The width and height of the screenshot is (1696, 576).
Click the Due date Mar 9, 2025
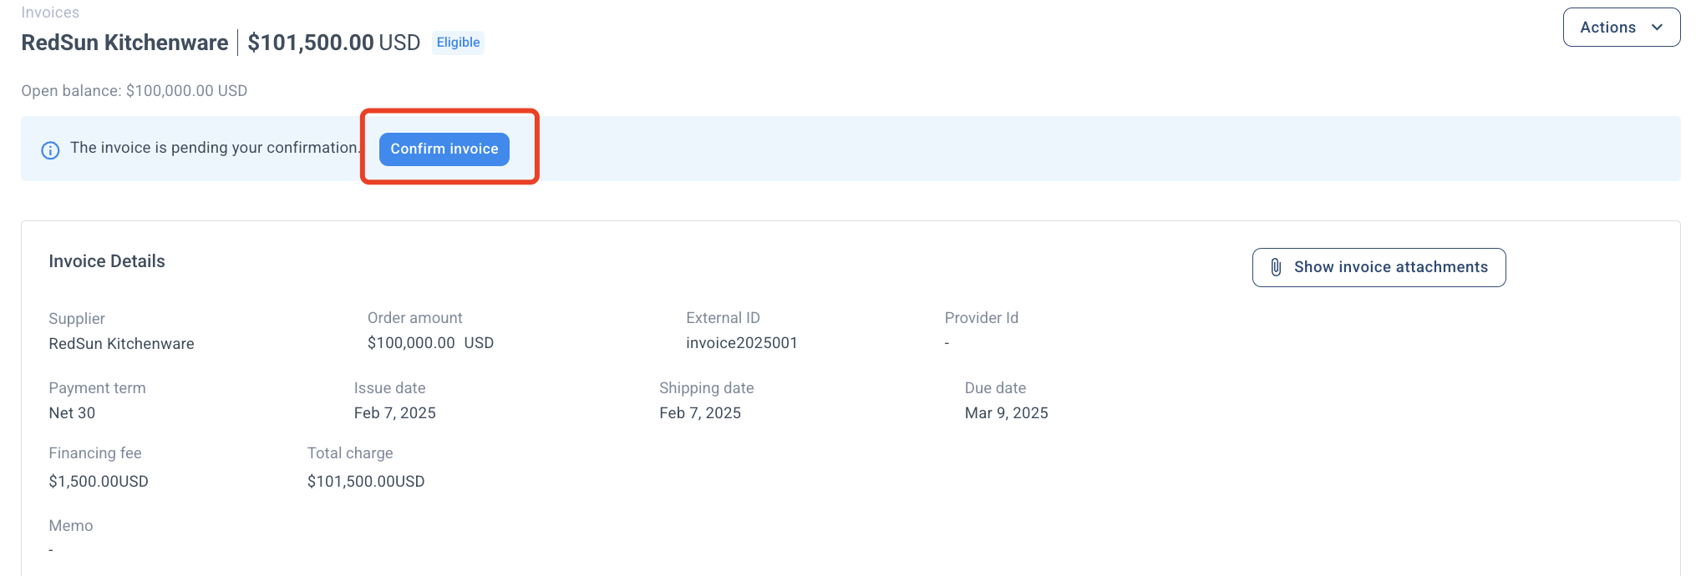coord(1006,413)
